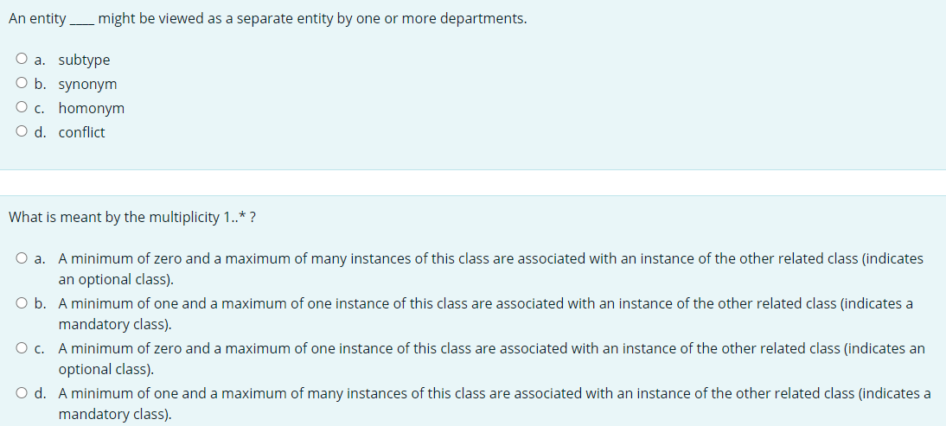Click the 'homonym' answer label
This screenshot has width=946, height=426.
click(92, 109)
